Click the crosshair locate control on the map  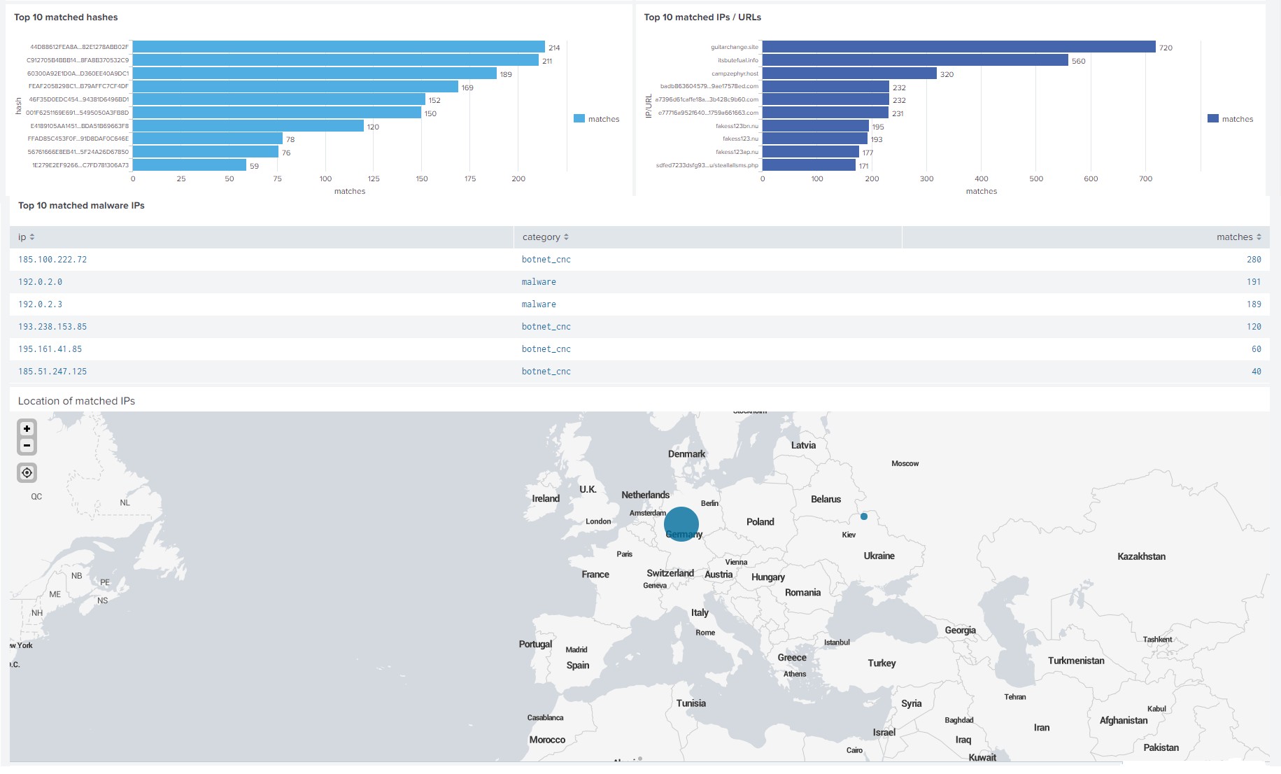pyautogui.click(x=26, y=473)
